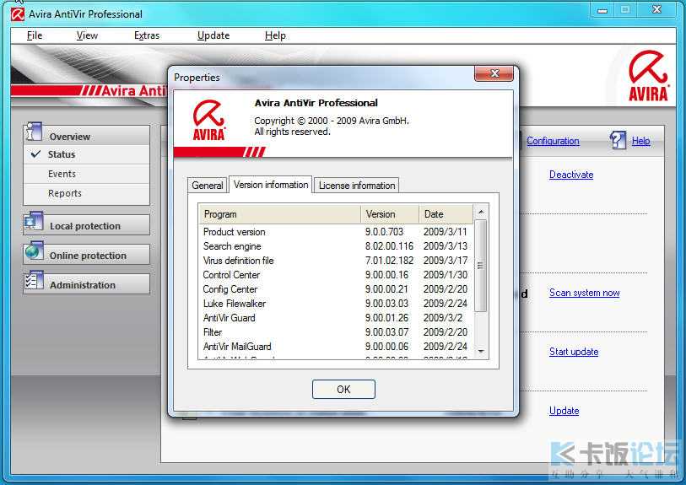Open the File menu
The height and width of the screenshot is (485, 686).
(x=35, y=35)
